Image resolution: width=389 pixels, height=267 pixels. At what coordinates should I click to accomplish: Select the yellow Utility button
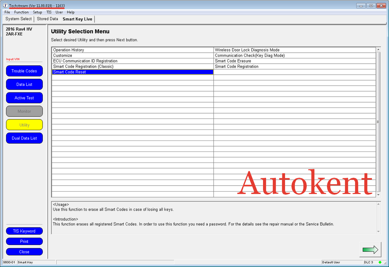(x=24, y=125)
